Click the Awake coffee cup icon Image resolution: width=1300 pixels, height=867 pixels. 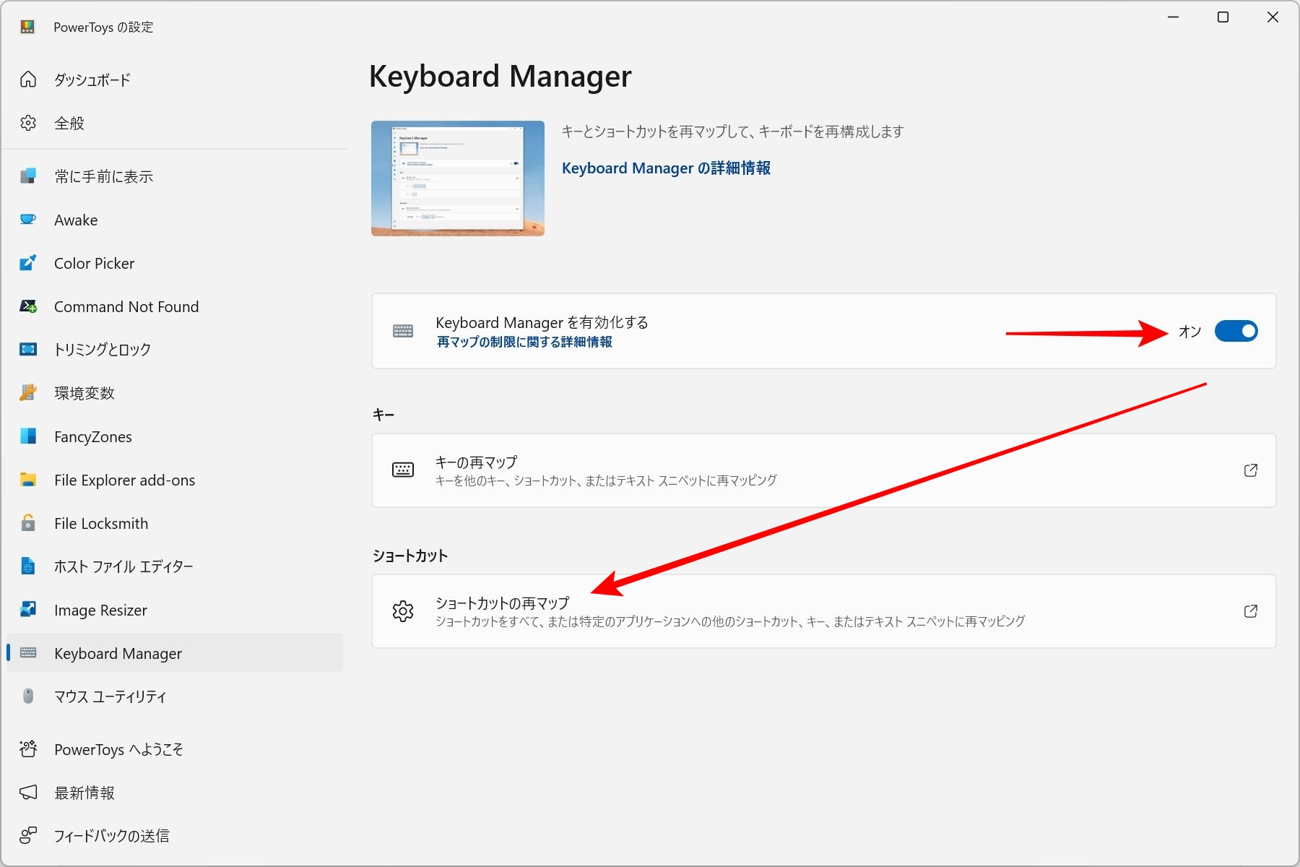point(28,220)
